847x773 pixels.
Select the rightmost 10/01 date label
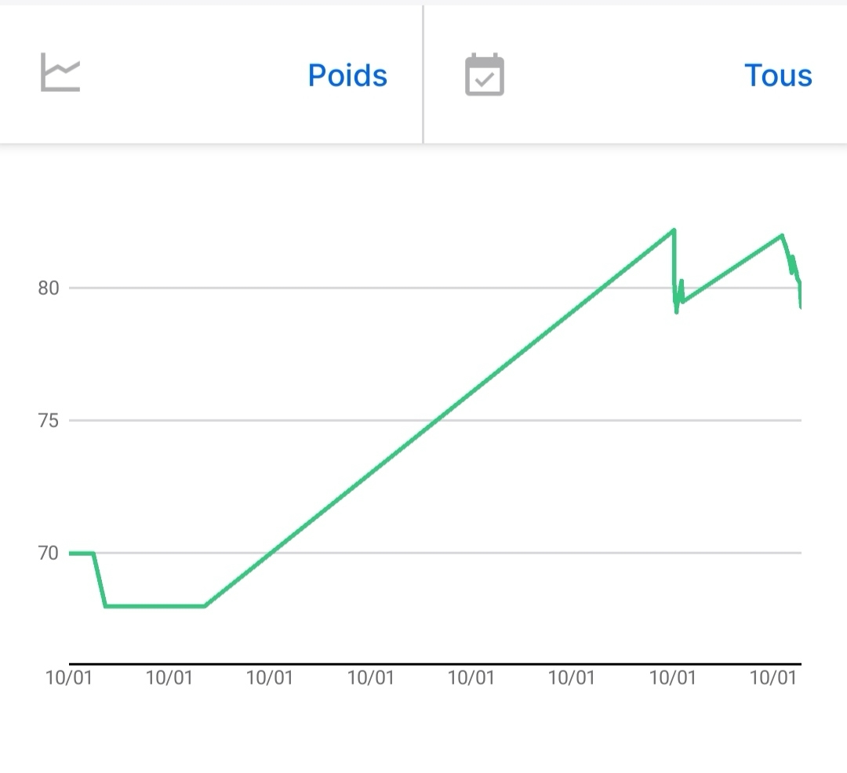coord(773,677)
